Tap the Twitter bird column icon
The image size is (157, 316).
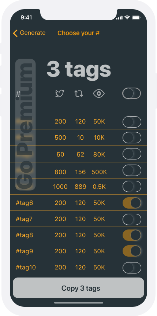[60, 93]
